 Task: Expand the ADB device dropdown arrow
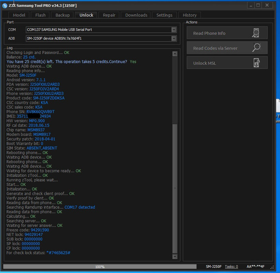[x=174, y=39]
